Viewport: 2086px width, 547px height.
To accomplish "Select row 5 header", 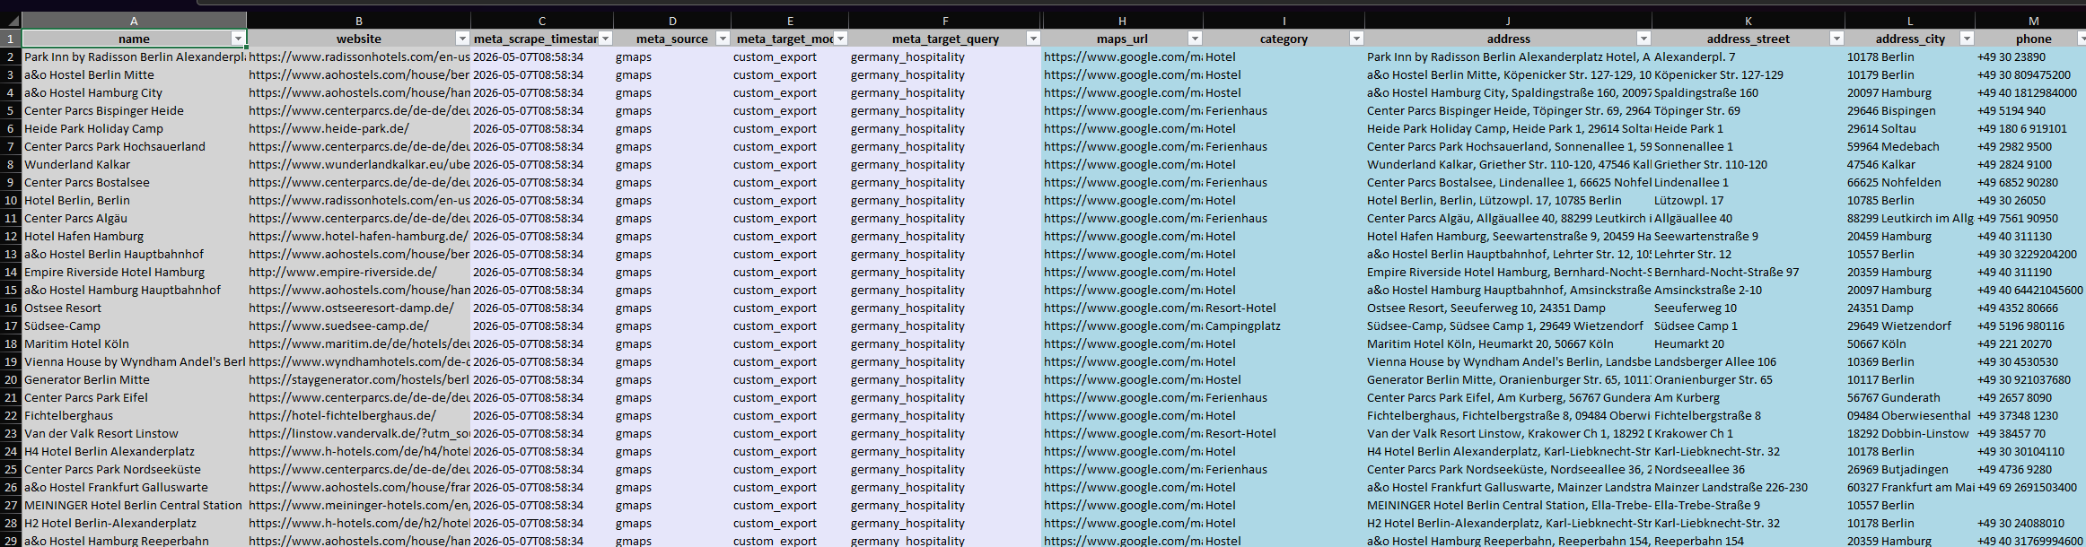I will coord(11,110).
